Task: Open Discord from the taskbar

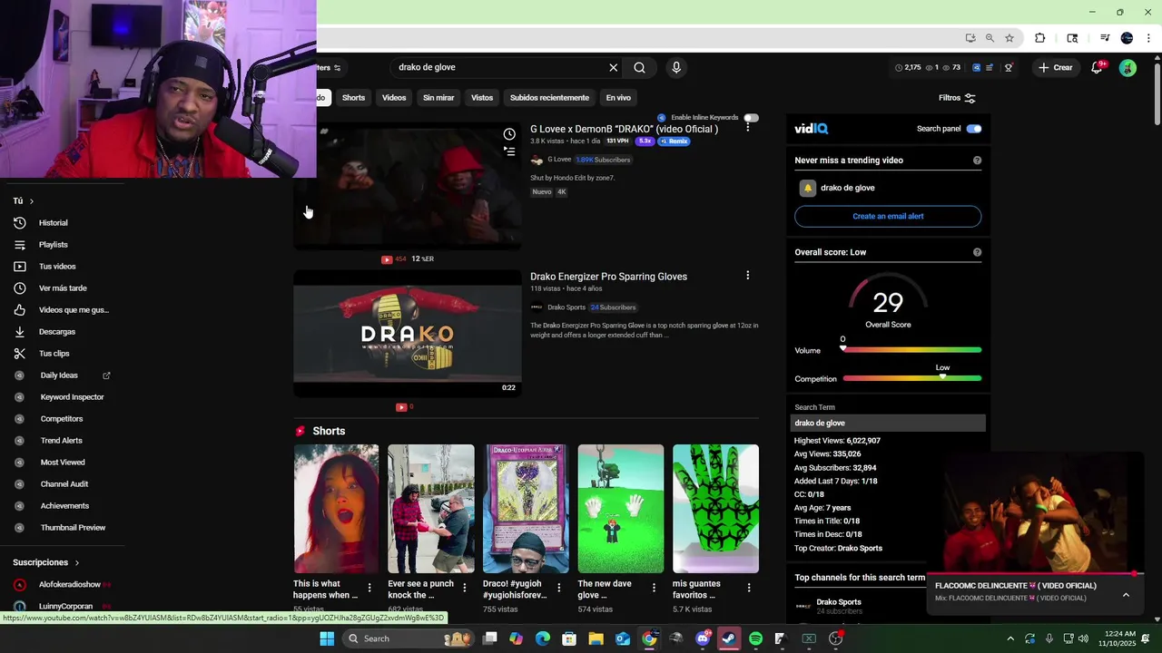Action: point(702,638)
